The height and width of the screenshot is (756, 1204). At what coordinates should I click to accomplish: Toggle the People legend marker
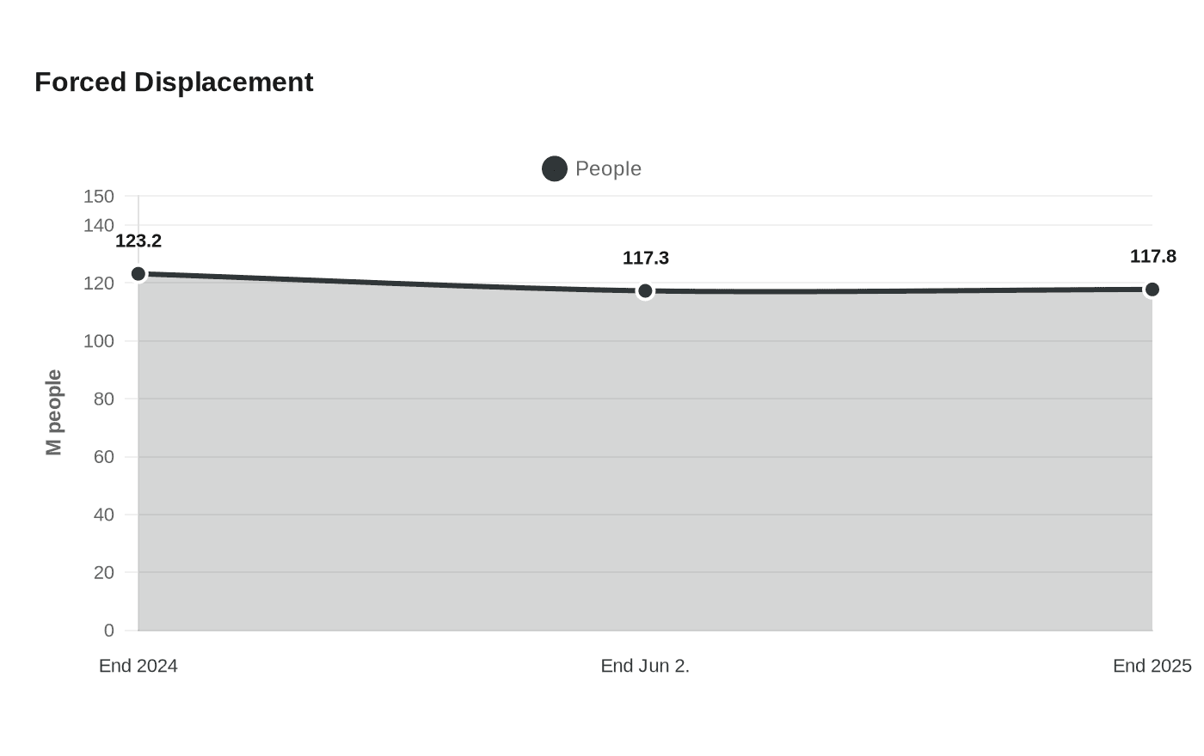click(555, 169)
